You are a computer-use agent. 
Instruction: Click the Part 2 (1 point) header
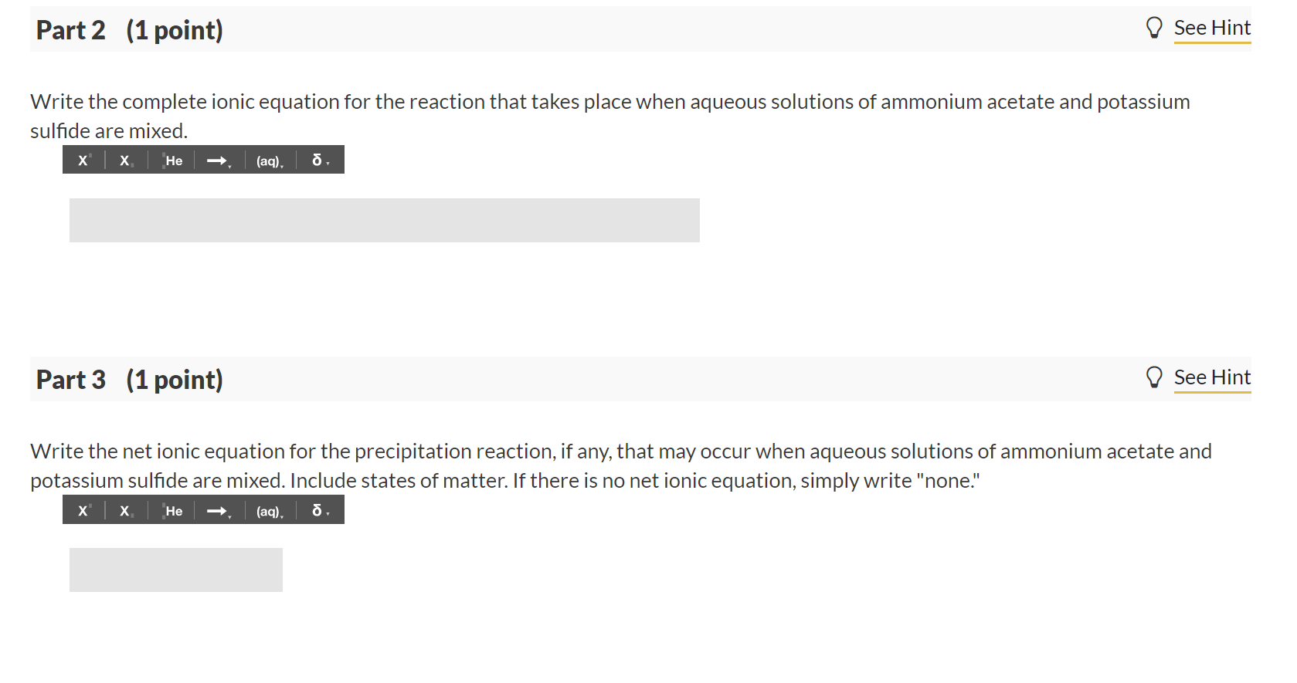click(x=130, y=30)
